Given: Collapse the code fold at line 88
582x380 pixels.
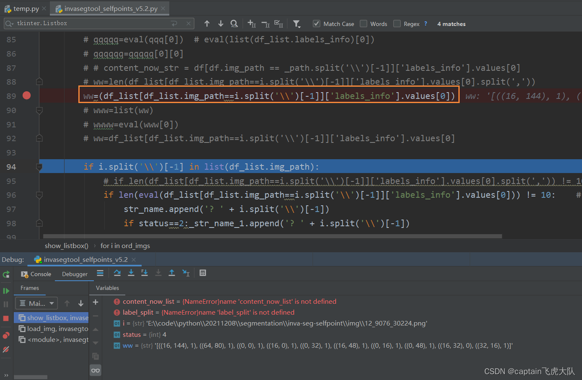Looking at the screenshot, I should 39,82.
